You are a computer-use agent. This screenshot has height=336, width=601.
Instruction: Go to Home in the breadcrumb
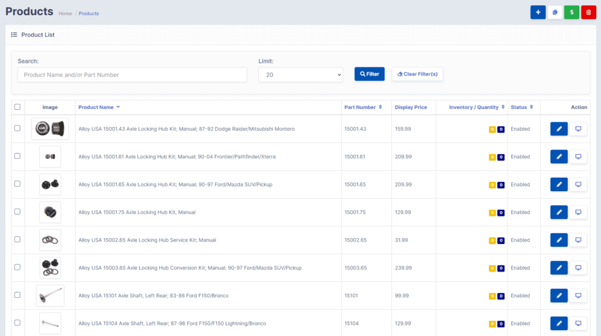(x=65, y=13)
